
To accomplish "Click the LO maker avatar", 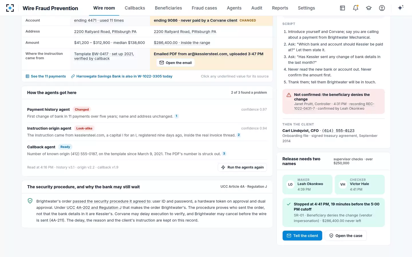I will (290, 184).
